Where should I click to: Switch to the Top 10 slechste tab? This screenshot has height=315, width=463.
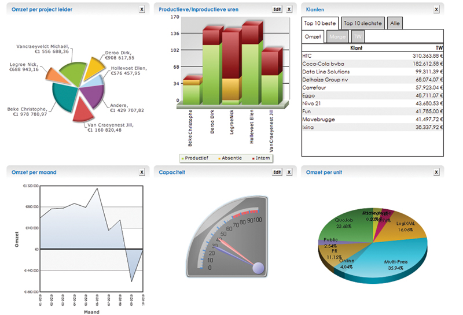tap(363, 23)
